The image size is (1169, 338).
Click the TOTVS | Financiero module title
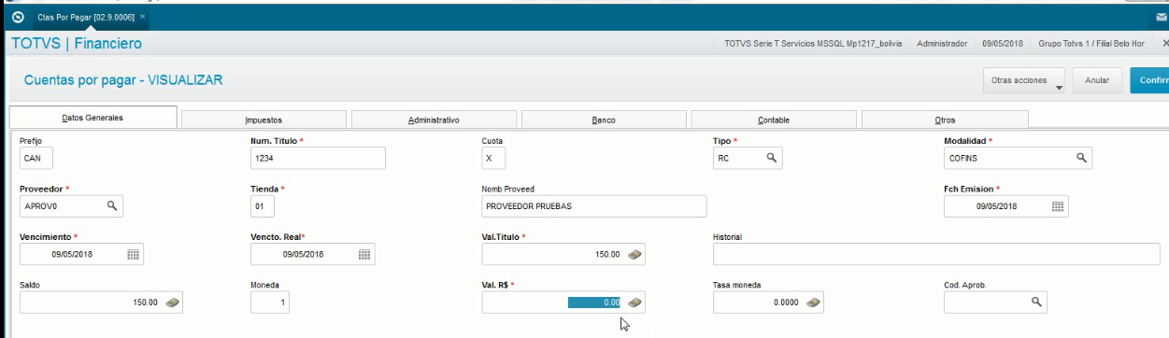pos(77,43)
